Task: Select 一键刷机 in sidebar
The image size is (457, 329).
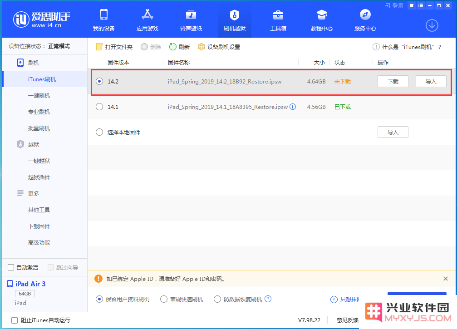Action: 39,96
